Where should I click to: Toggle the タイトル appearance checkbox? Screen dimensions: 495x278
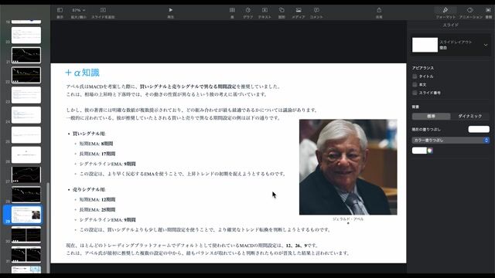pyautogui.click(x=415, y=76)
